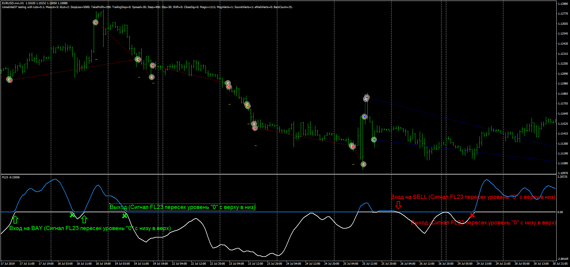Select the second green up arrow on the indicator
Viewport: 570px width, 267px height.
coord(84,219)
